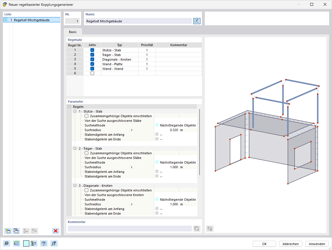Select Regelset Mischgebäude in the Liste
332x250 pixels.
coord(32,20)
